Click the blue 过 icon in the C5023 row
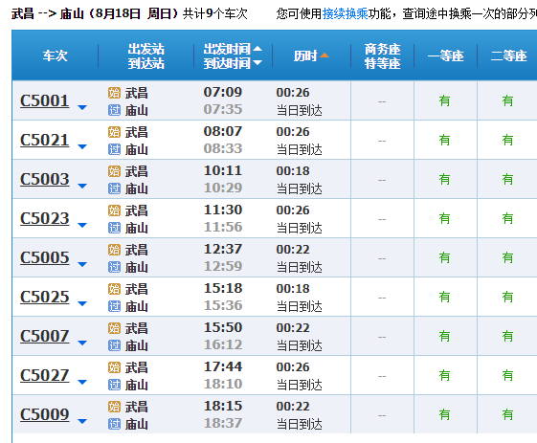Viewport: 537px width, 443px height. click(x=114, y=228)
